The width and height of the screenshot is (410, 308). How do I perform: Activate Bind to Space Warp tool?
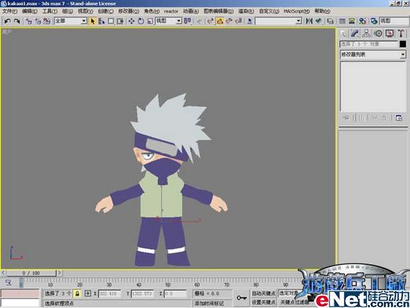point(47,21)
